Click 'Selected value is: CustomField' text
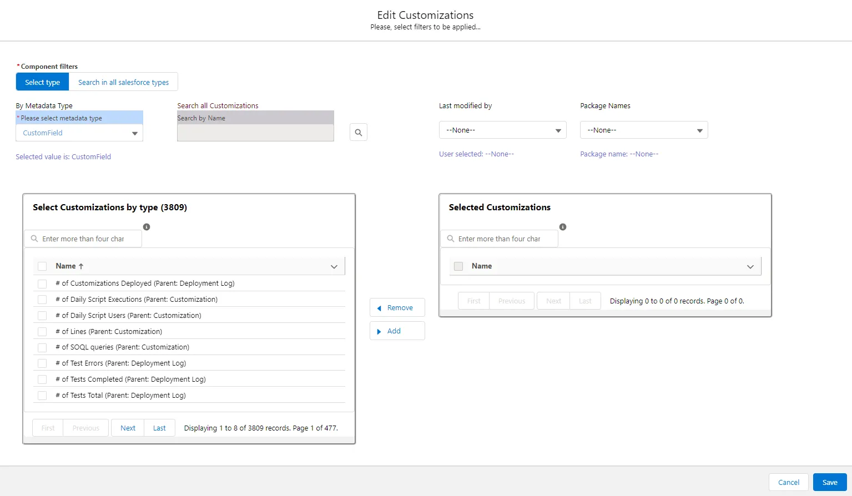 (63, 157)
